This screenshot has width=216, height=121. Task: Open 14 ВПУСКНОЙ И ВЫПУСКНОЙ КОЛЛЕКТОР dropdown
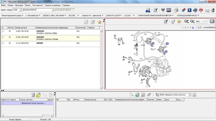pyautogui.click(x=156, y=16)
